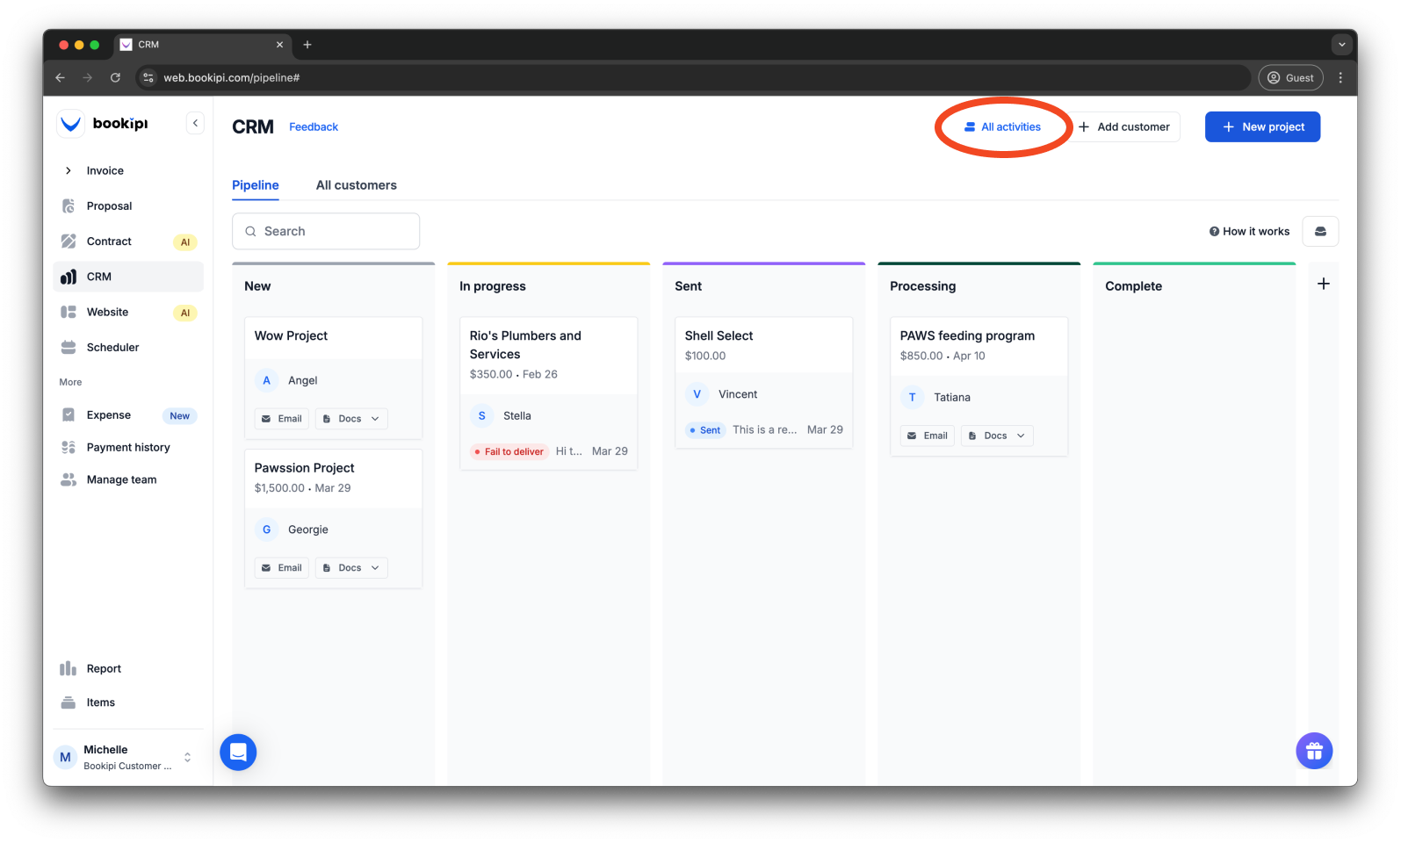Click customer Georgie avatar
This screenshot has width=1401, height=843.
(x=267, y=530)
